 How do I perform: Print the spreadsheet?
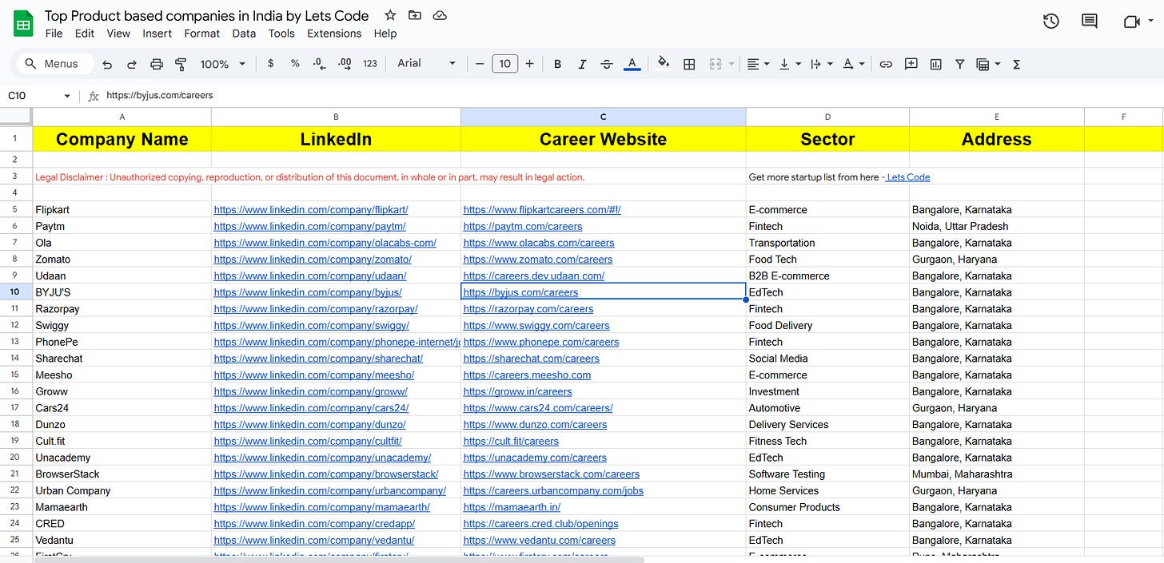[x=157, y=64]
